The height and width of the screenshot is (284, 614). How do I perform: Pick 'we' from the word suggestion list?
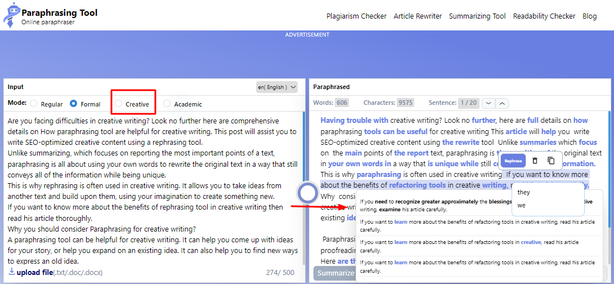coord(522,205)
